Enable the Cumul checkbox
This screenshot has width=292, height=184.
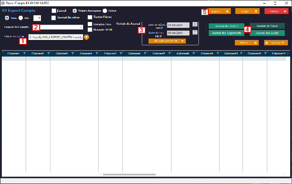(x=54, y=11)
